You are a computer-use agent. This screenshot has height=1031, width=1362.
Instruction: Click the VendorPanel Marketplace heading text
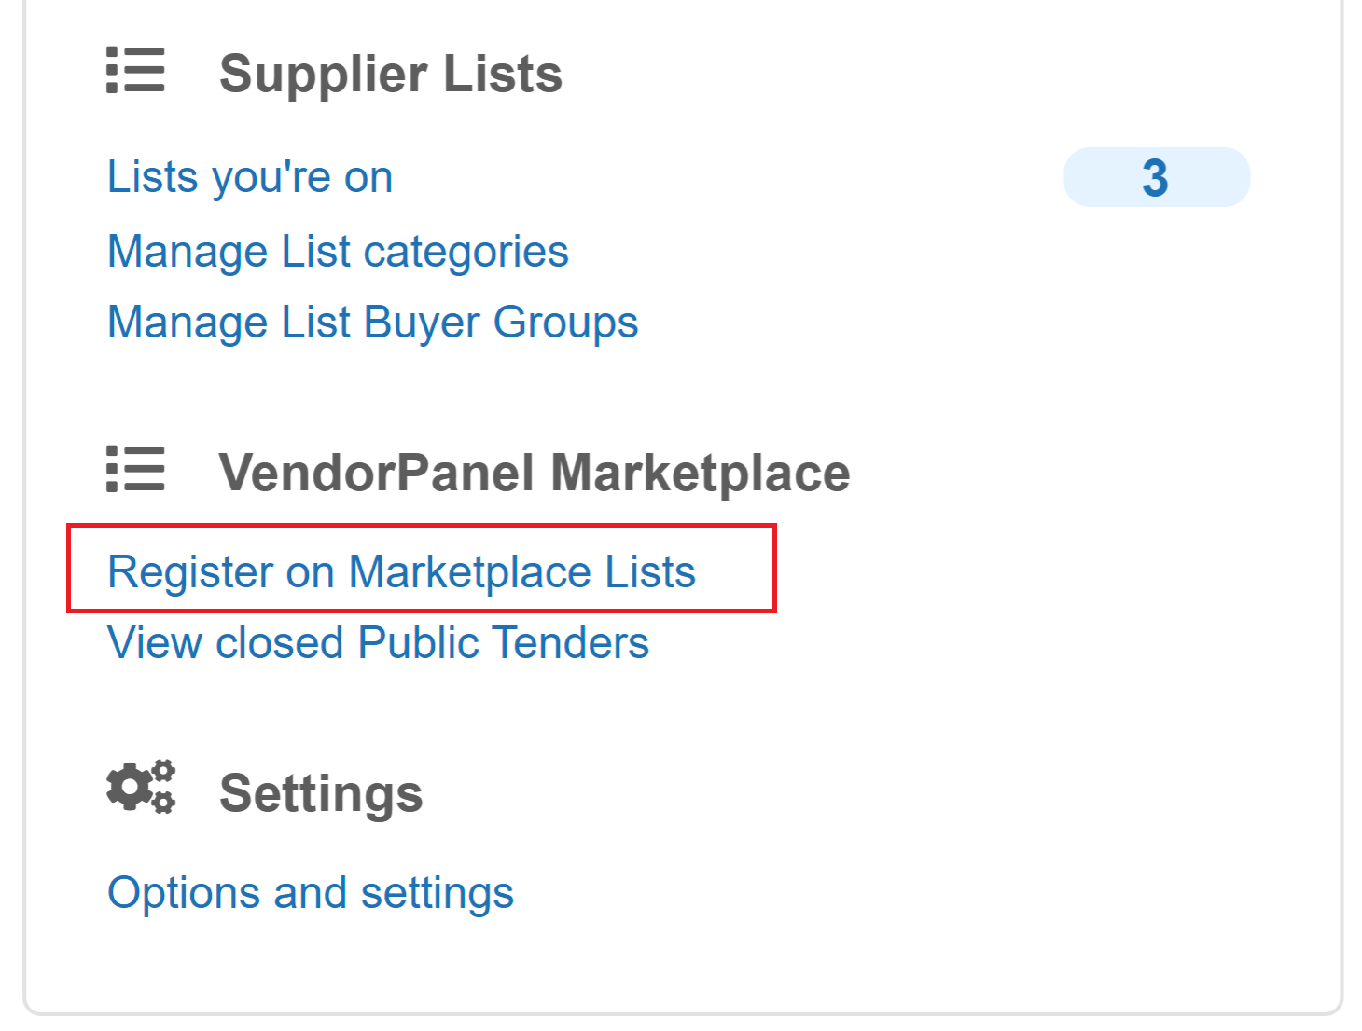(x=534, y=473)
